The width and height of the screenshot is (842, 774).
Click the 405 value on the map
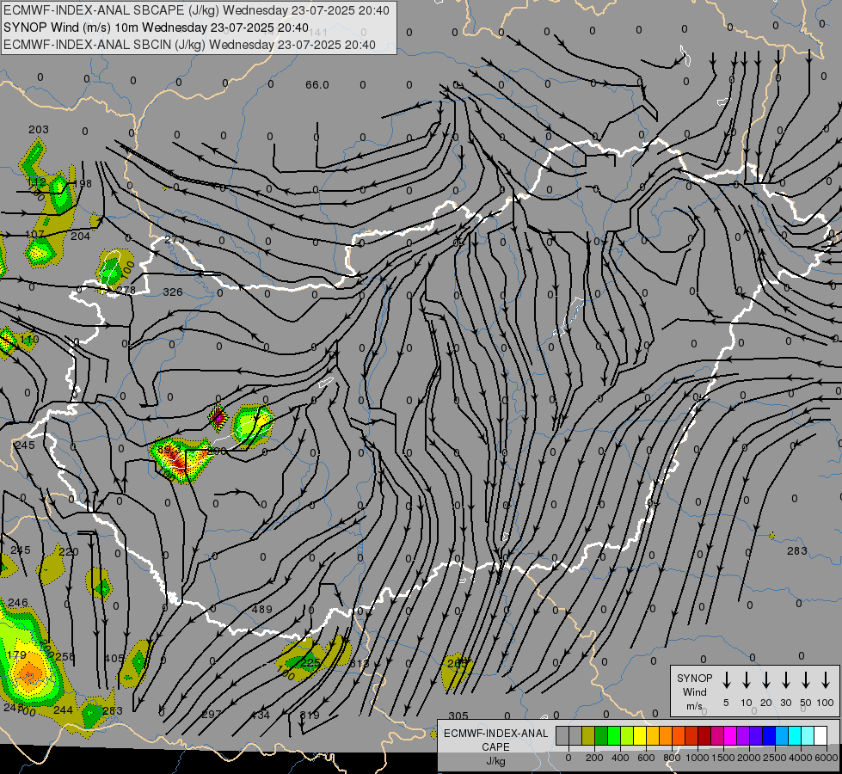[x=114, y=659]
